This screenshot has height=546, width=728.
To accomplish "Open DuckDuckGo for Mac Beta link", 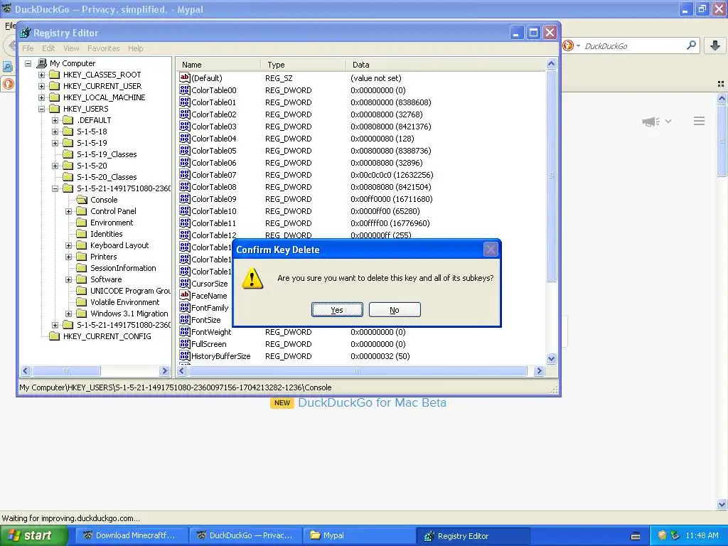I will coord(372,402).
